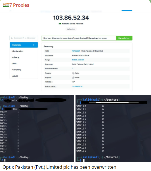Click Karachi, Sindh, Pakistan location text
Image resolution: width=151 pixels, height=171 pixels.
(73, 24)
